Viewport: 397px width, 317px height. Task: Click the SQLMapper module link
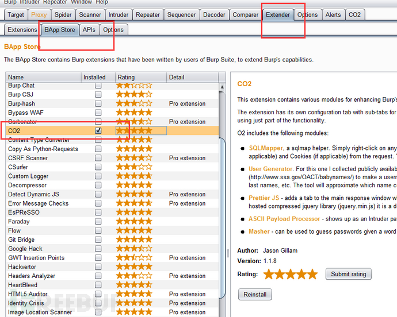pos(266,148)
